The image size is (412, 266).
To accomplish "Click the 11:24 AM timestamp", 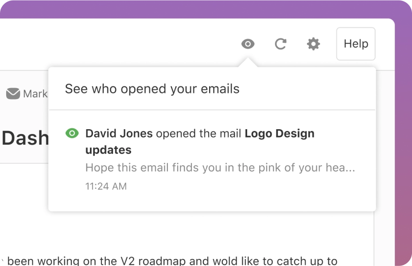I will [106, 186].
